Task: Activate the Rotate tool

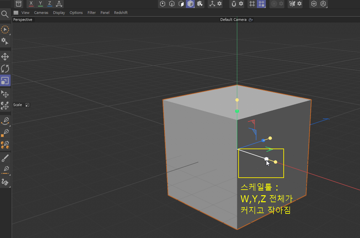Action: pyautogui.click(x=5, y=69)
